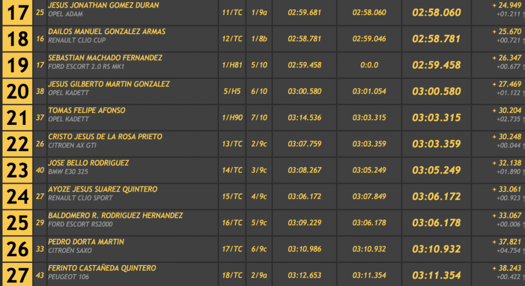Click the up arrow beside +00.721 gap

coord(523,40)
